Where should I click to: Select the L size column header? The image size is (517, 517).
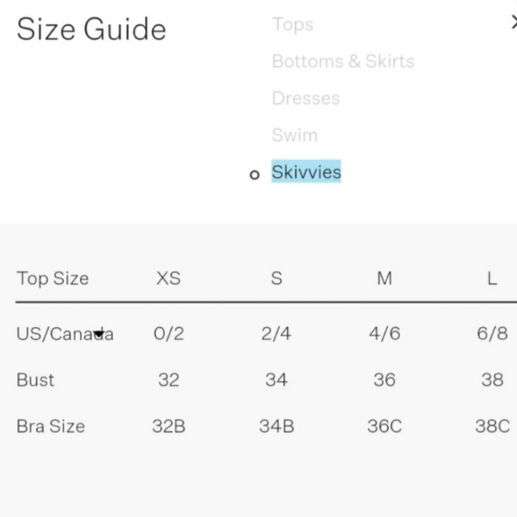[492, 279]
